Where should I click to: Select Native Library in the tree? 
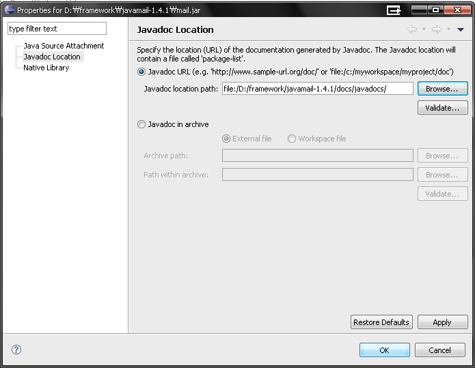pos(46,68)
